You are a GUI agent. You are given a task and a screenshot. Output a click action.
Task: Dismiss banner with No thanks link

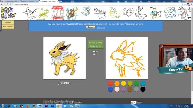[101, 28]
